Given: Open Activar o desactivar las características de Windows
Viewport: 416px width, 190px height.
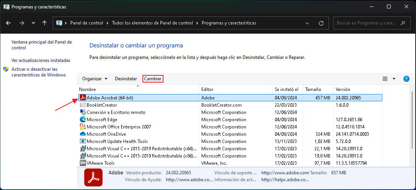Looking at the screenshot, I should point(39,72).
